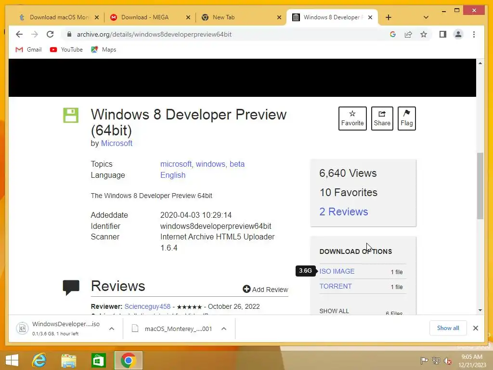Expand options for WindowsDeveloper iso download

(x=112, y=329)
